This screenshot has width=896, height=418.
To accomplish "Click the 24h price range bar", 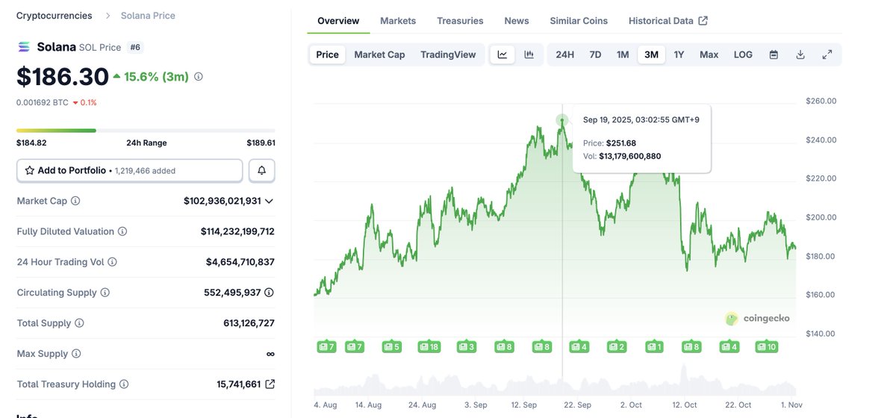I will [x=146, y=131].
